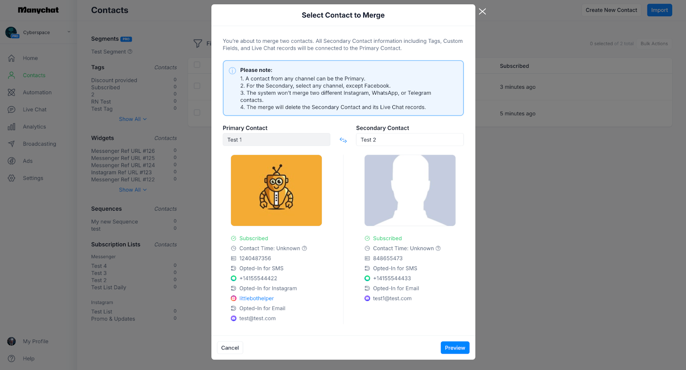Click the swap contacts arrows icon

tap(343, 140)
